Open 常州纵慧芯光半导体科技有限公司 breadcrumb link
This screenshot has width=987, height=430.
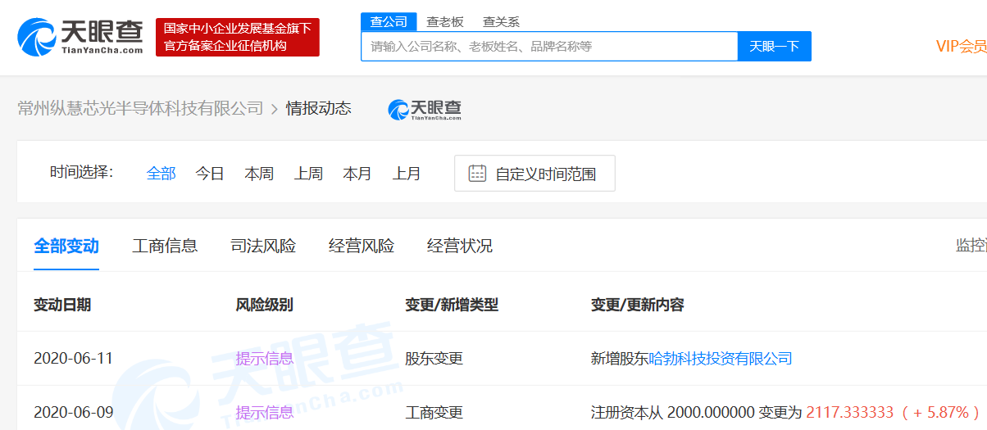tap(140, 109)
